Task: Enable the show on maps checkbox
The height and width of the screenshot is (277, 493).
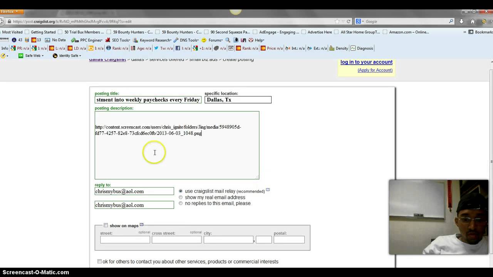Action: (x=106, y=225)
